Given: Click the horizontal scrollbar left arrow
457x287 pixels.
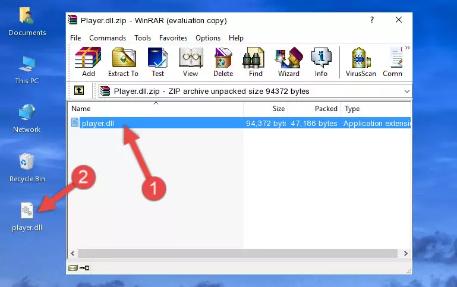Looking at the screenshot, I should (x=73, y=254).
